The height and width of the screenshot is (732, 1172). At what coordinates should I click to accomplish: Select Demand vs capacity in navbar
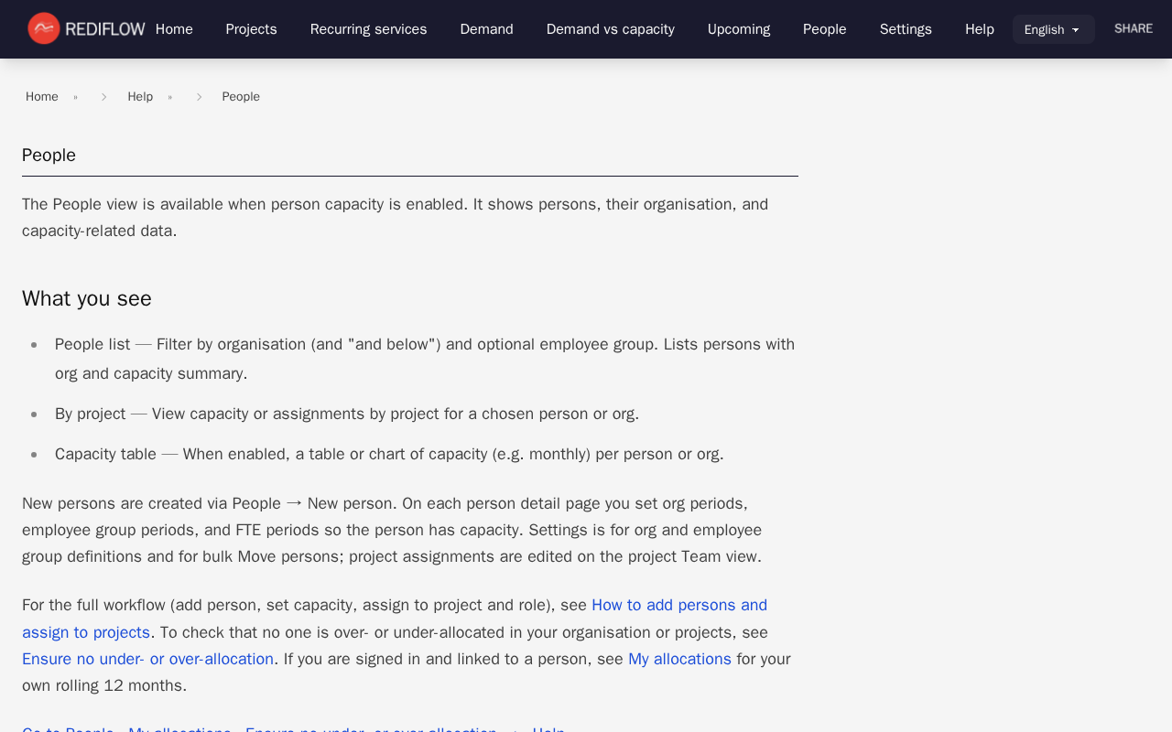click(x=610, y=29)
